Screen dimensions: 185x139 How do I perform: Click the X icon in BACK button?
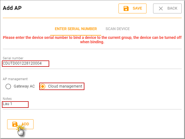pyautogui.click(x=161, y=8)
